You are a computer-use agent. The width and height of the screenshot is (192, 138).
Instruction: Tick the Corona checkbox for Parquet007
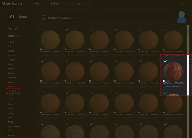click(41, 81)
